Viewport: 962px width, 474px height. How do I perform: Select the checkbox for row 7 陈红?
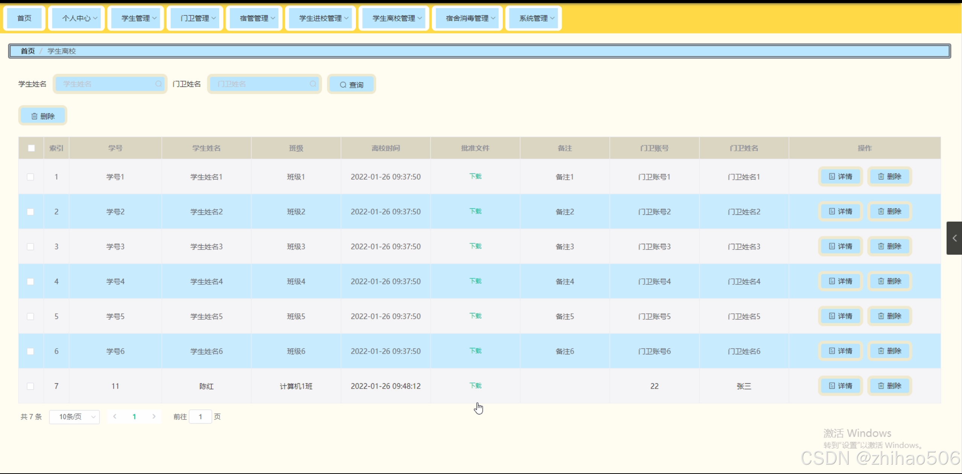coord(30,386)
